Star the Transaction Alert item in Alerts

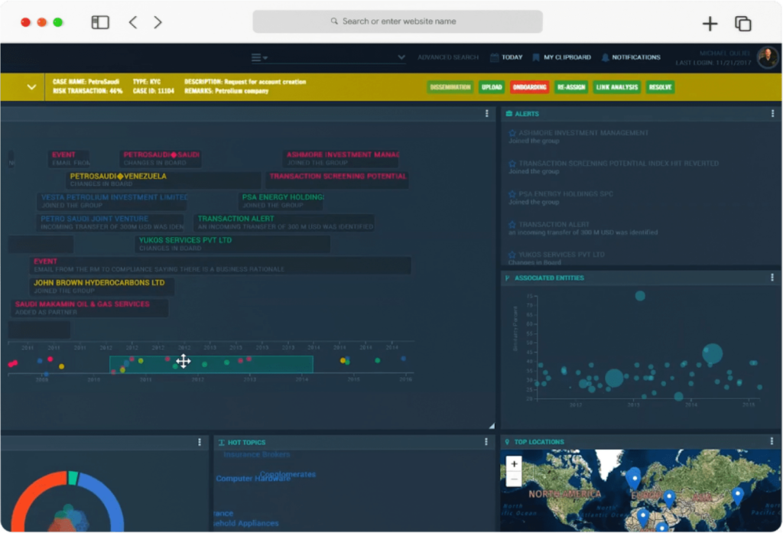[512, 225]
